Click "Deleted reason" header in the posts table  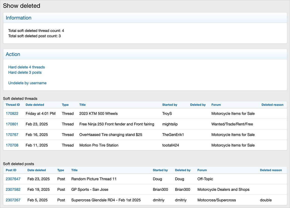coord(271,170)
